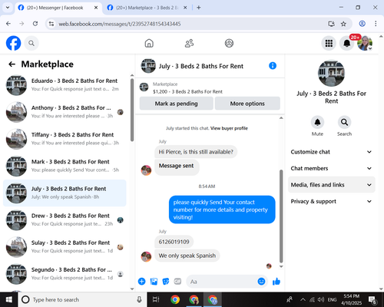Open Segundo's conversation
Screen dimensions: 384x307
click(x=65, y=274)
